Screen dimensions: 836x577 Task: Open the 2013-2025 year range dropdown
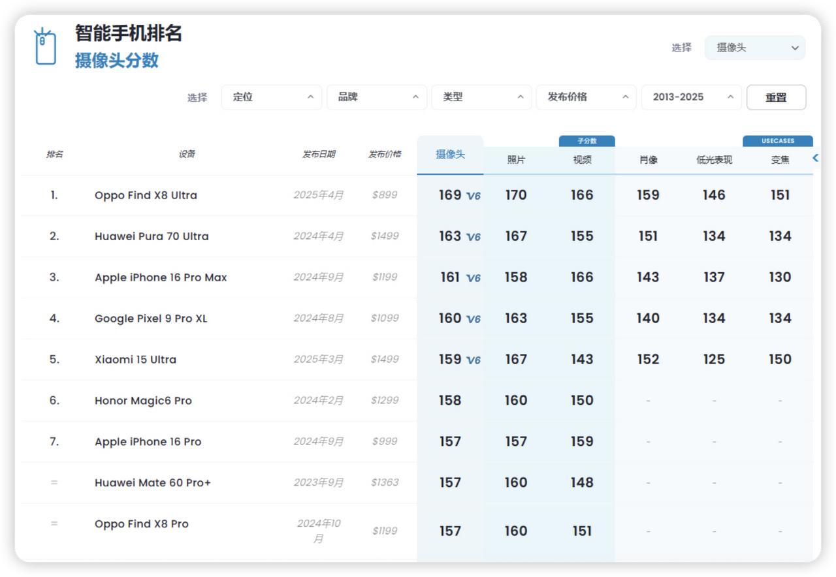tap(692, 97)
